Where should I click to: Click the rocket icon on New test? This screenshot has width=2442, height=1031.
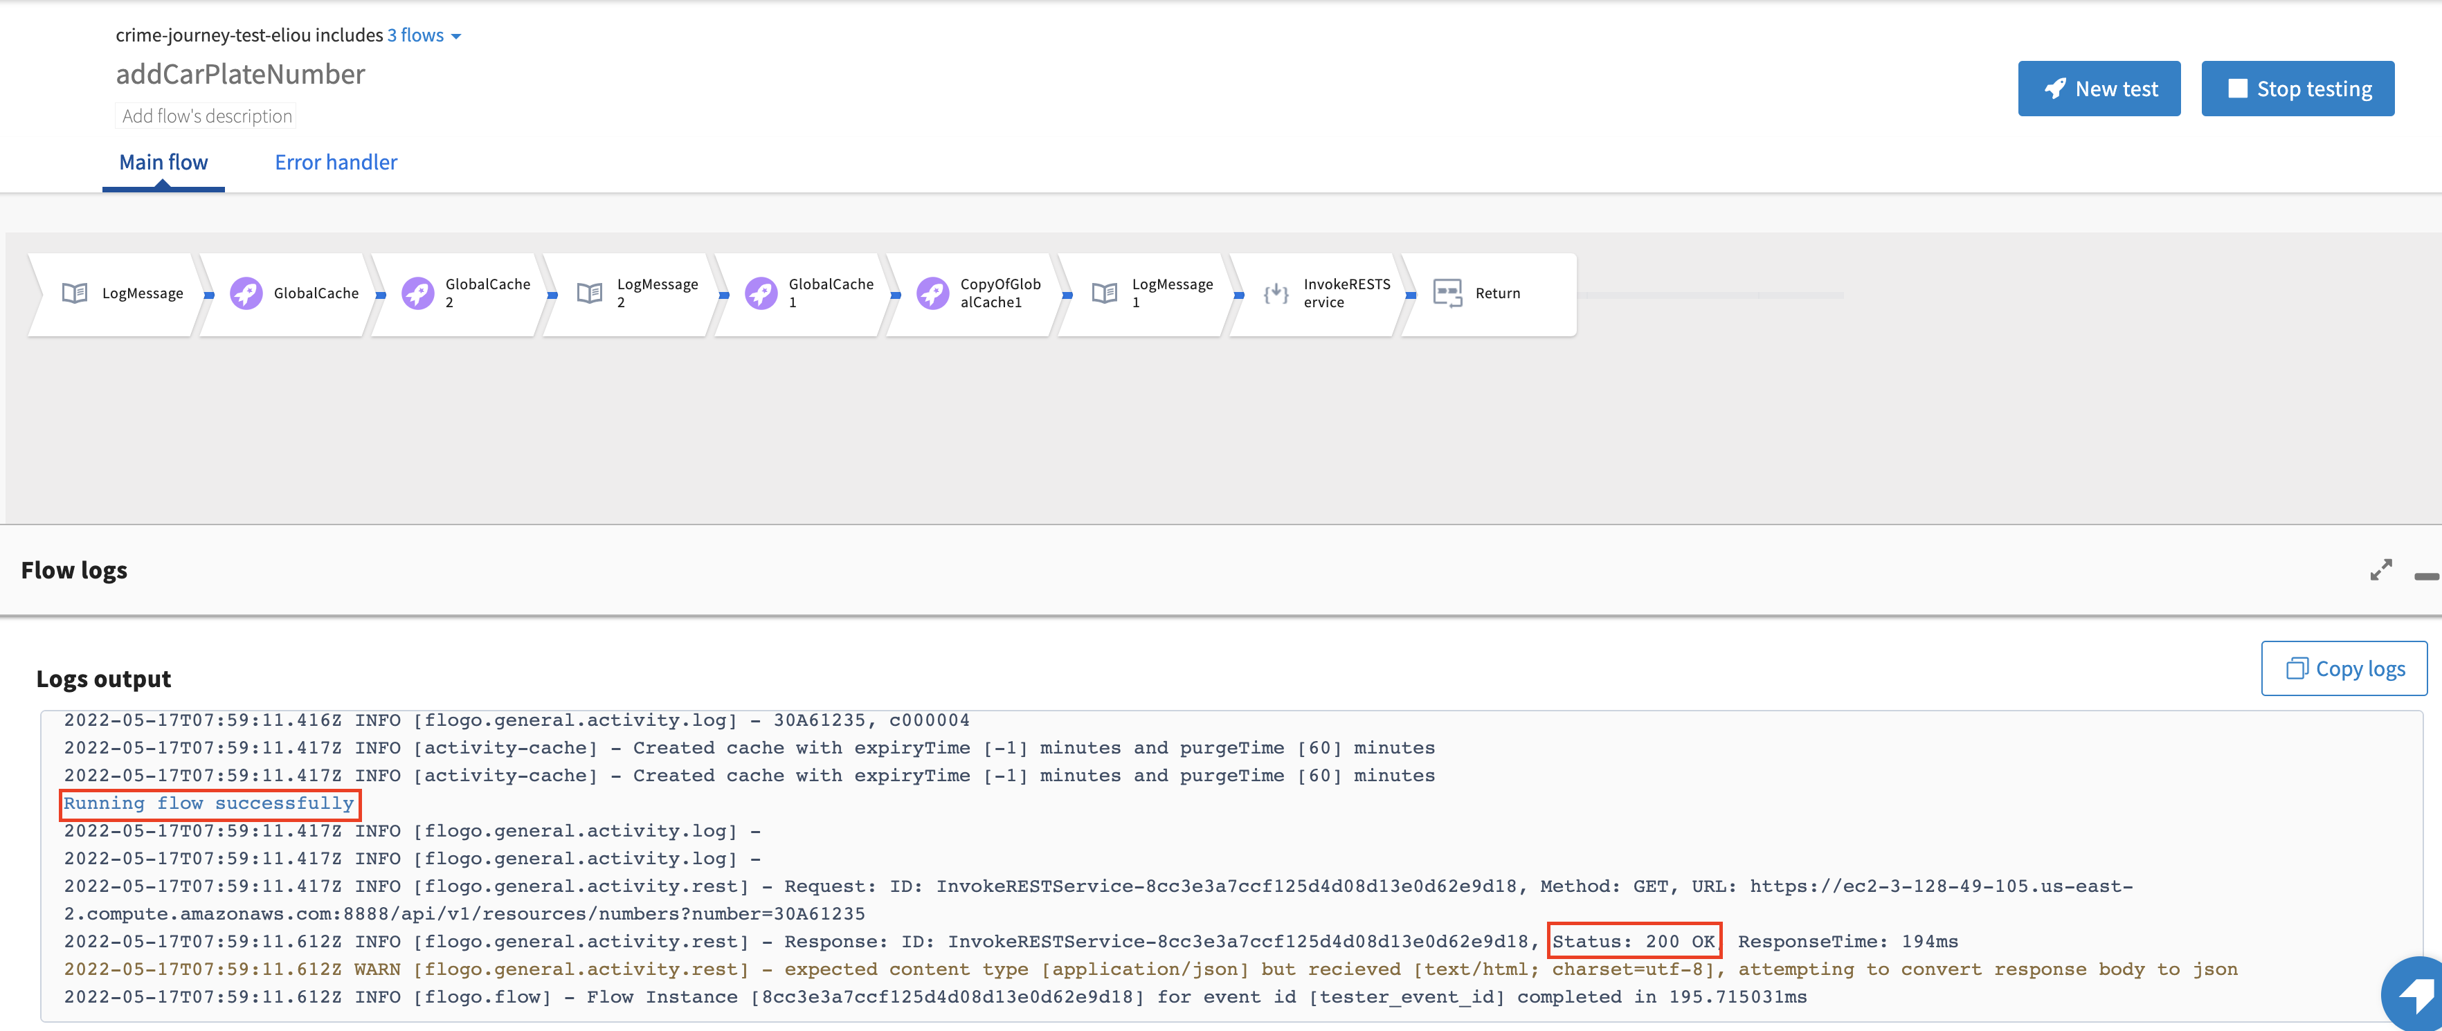click(2055, 88)
